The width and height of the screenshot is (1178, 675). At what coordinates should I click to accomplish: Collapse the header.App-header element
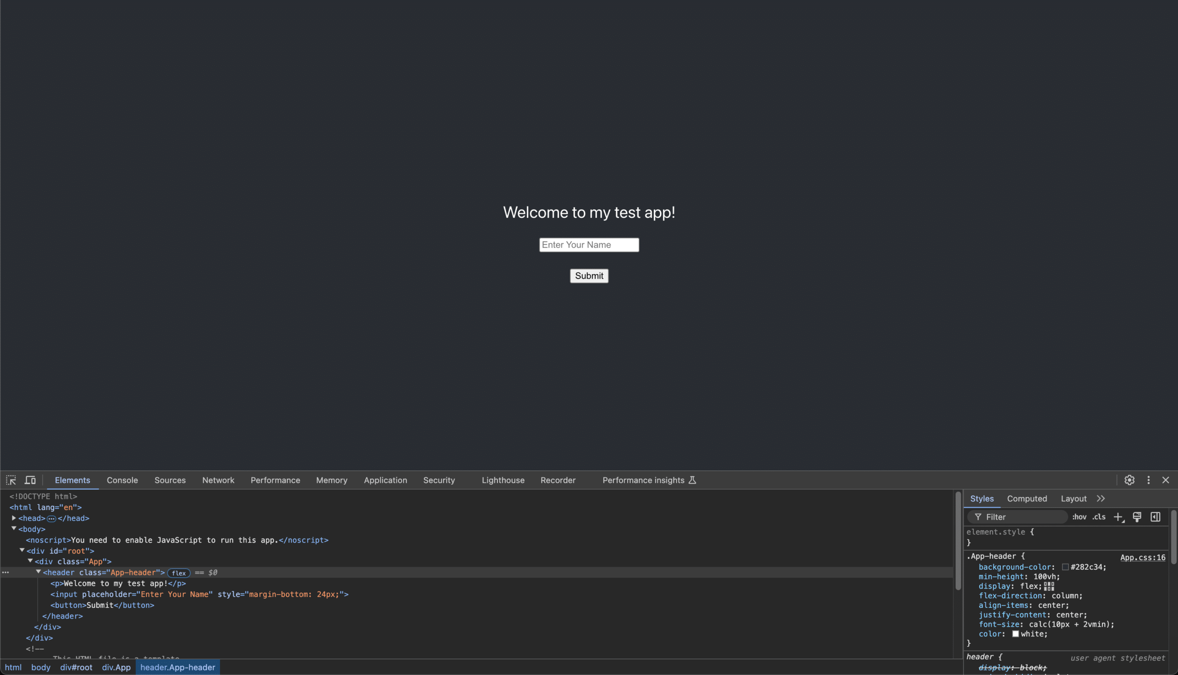click(x=38, y=572)
